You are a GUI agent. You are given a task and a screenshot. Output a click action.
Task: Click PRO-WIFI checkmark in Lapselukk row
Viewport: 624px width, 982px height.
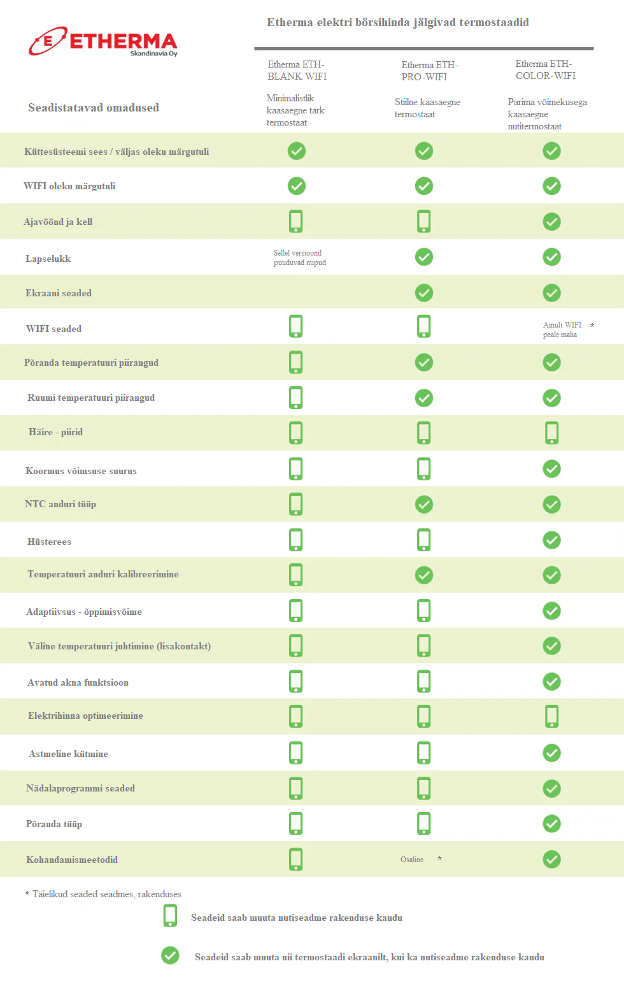[424, 257]
